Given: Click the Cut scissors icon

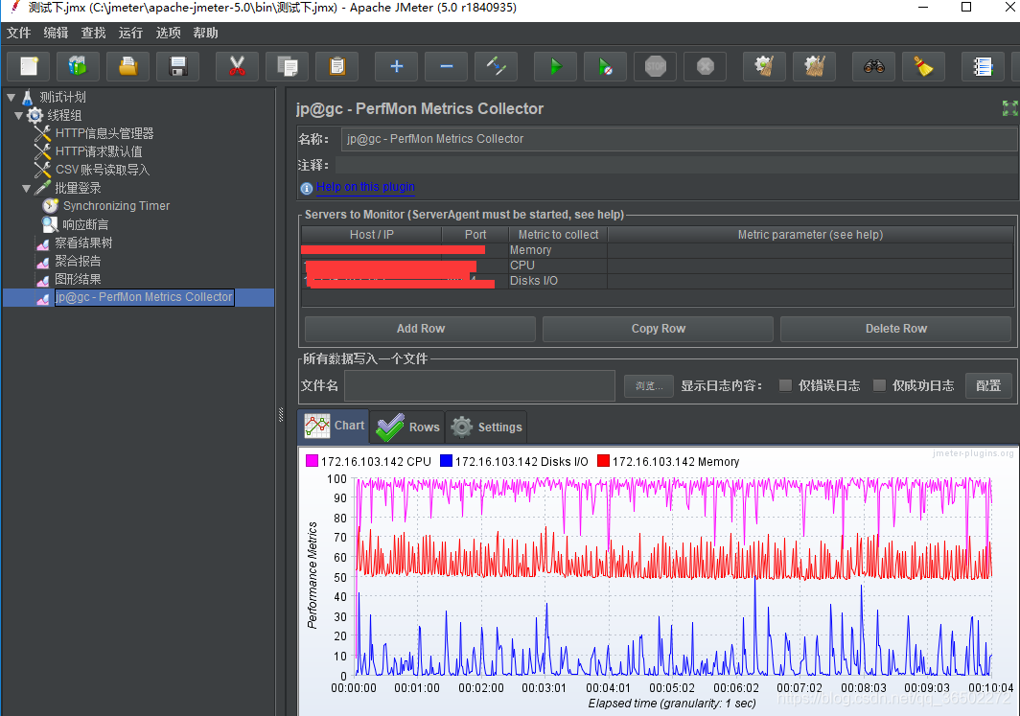Looking at the screenshot, I should coord(238,66).
